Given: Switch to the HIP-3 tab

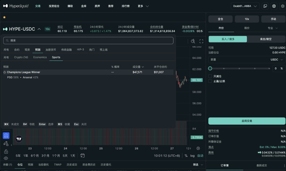Looking at the screenshot, I should 80,50.
